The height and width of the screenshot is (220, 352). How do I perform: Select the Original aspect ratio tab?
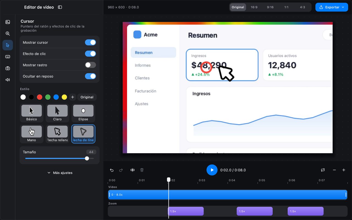point(238,7)
